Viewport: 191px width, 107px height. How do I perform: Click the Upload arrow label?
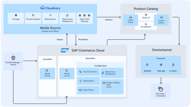60,39
